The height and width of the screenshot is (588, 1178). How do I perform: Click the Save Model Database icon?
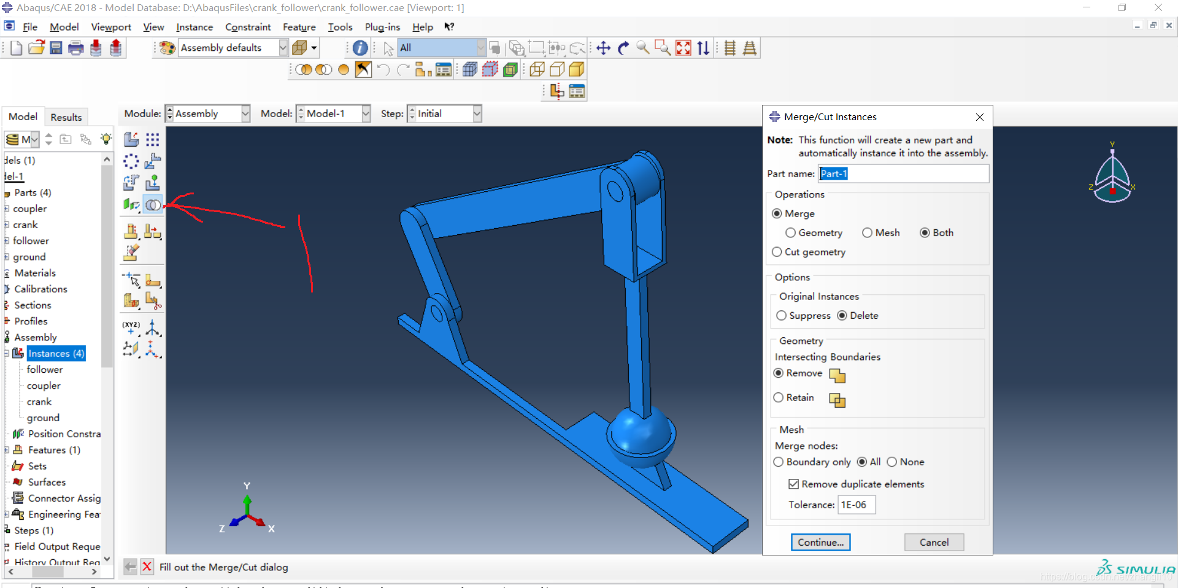point(56,48)
